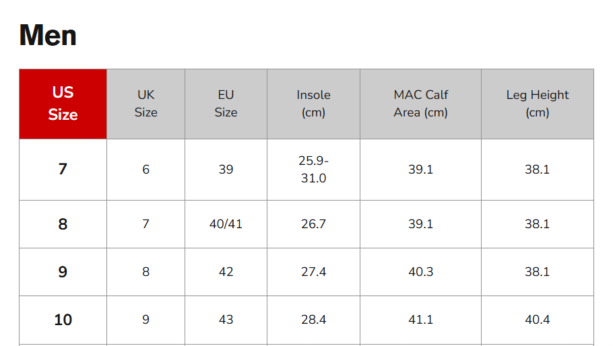This screenshot has height=346, width=613.
Task: Click the 26.7 insole cell
Action: [x=313, y=224]
